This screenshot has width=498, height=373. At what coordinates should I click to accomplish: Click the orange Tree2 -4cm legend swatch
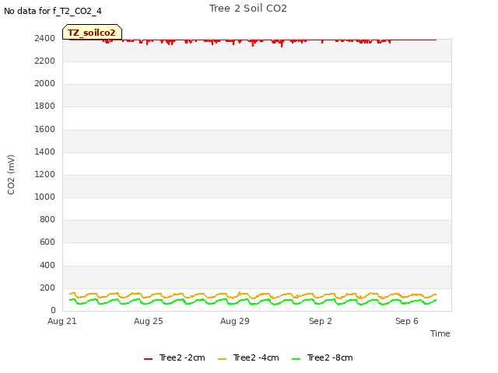[x=223, y=359]
